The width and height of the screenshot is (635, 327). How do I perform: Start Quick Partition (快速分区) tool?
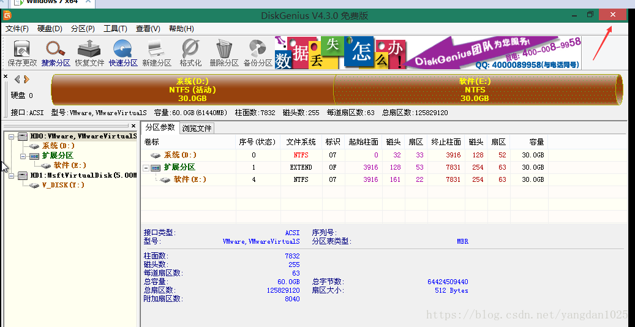(123, 53)
